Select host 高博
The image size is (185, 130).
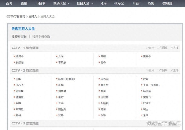click(x=103, y=109)
